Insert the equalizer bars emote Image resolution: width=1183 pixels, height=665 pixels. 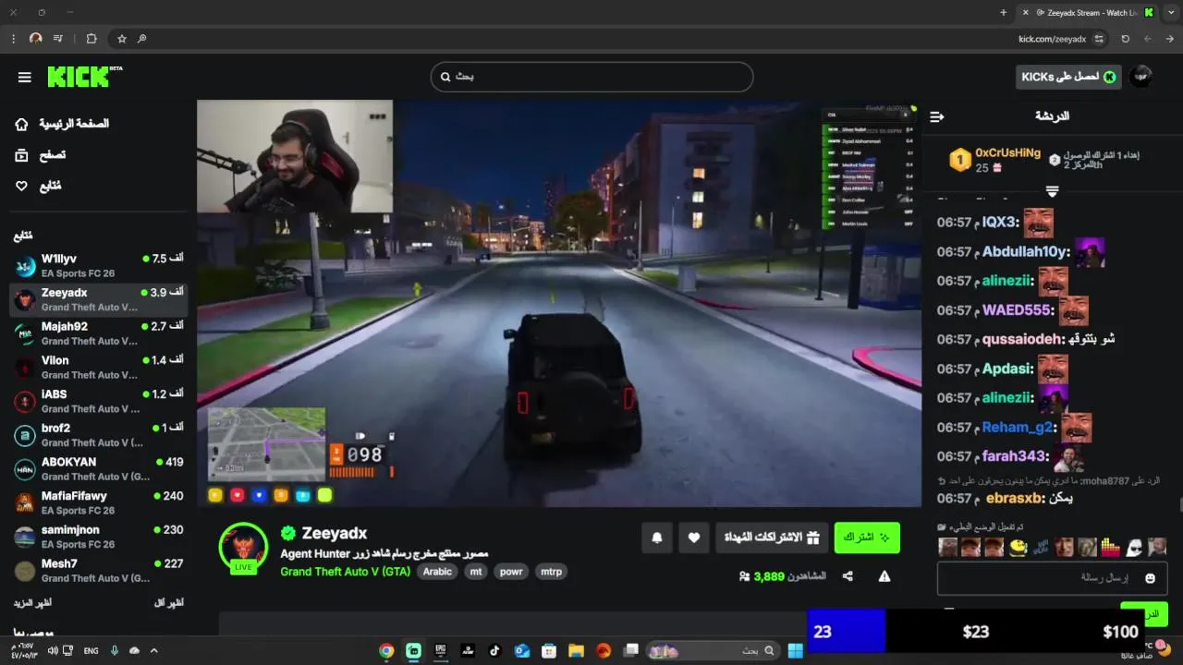[1109, 548]
